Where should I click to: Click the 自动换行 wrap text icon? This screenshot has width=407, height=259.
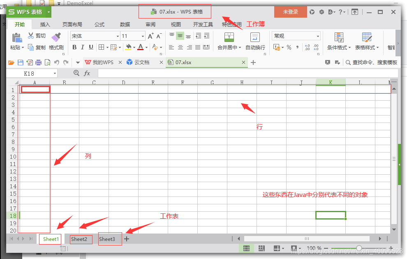[x=255, y=43]
